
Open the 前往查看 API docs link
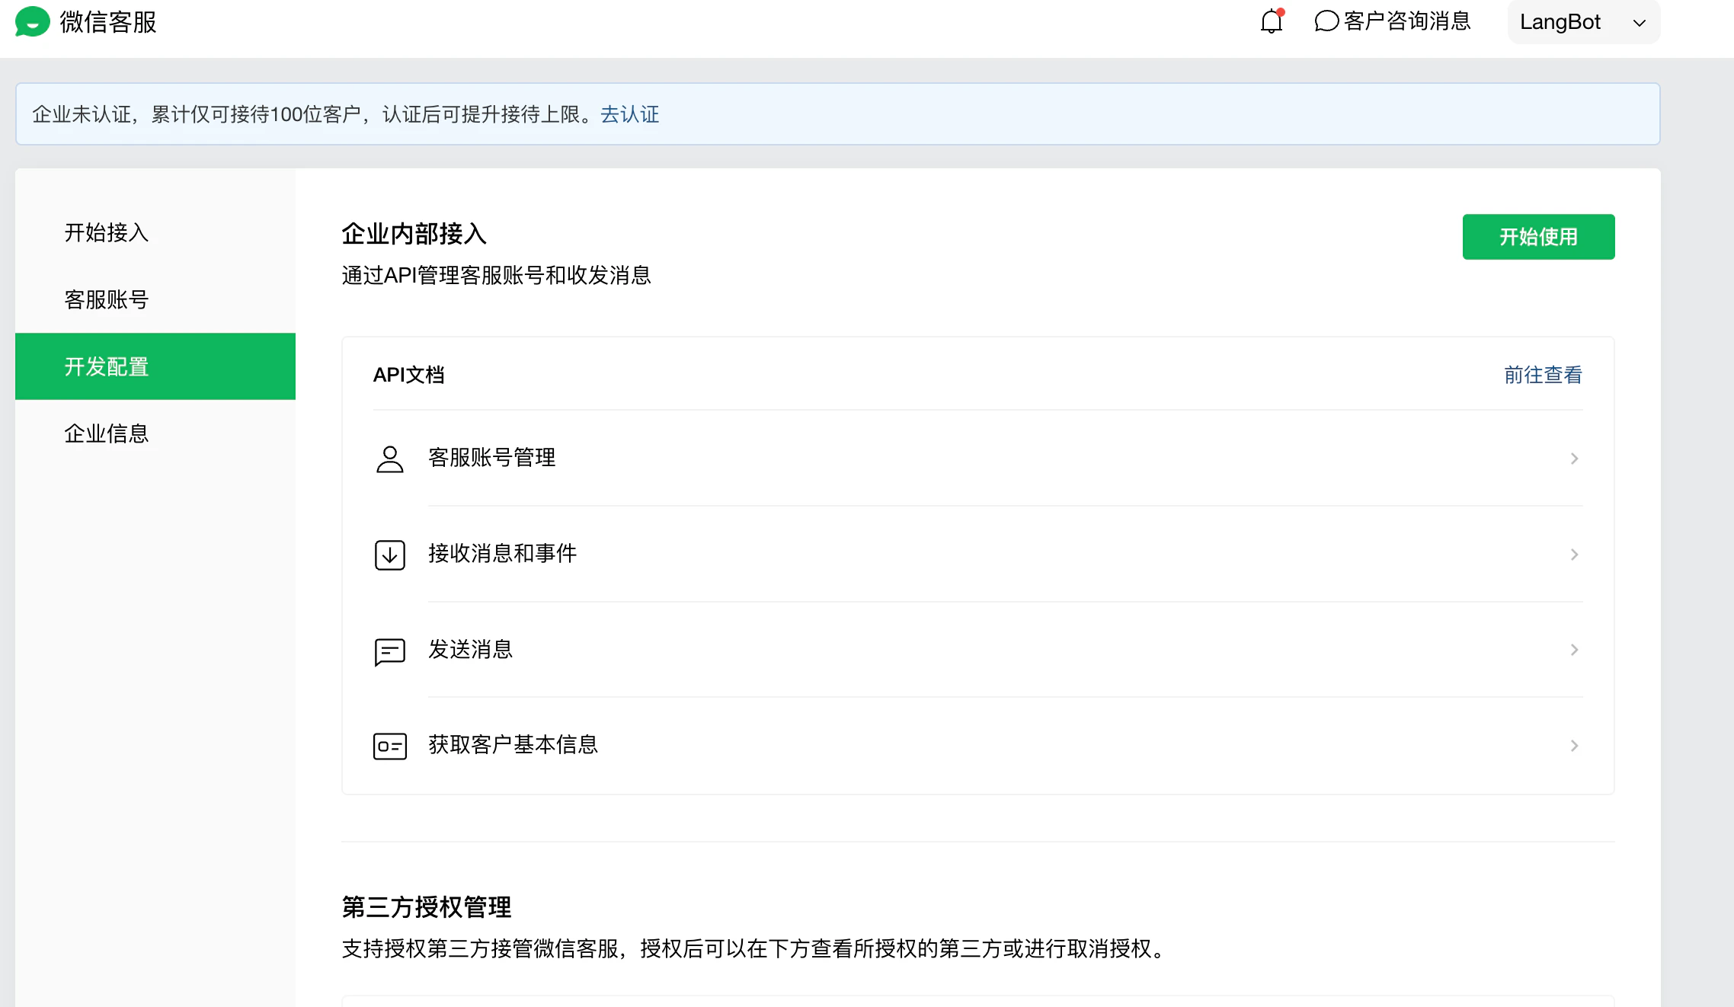[x=1543, y=375]
